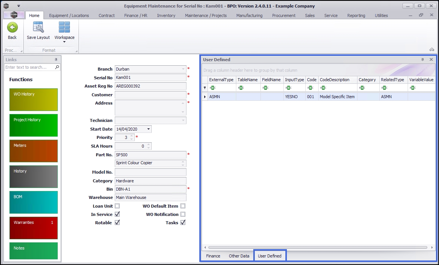Image resolution: width=439 pixels, height=265 pixels.
Task: Pin the User Defined panel
Action: click(x=422, y=60)
